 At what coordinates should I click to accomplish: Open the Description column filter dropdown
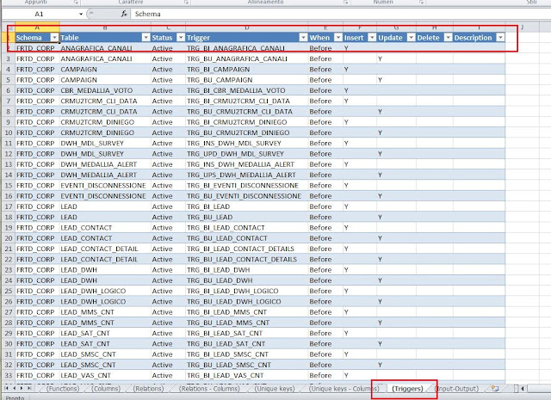pos(500,38)
